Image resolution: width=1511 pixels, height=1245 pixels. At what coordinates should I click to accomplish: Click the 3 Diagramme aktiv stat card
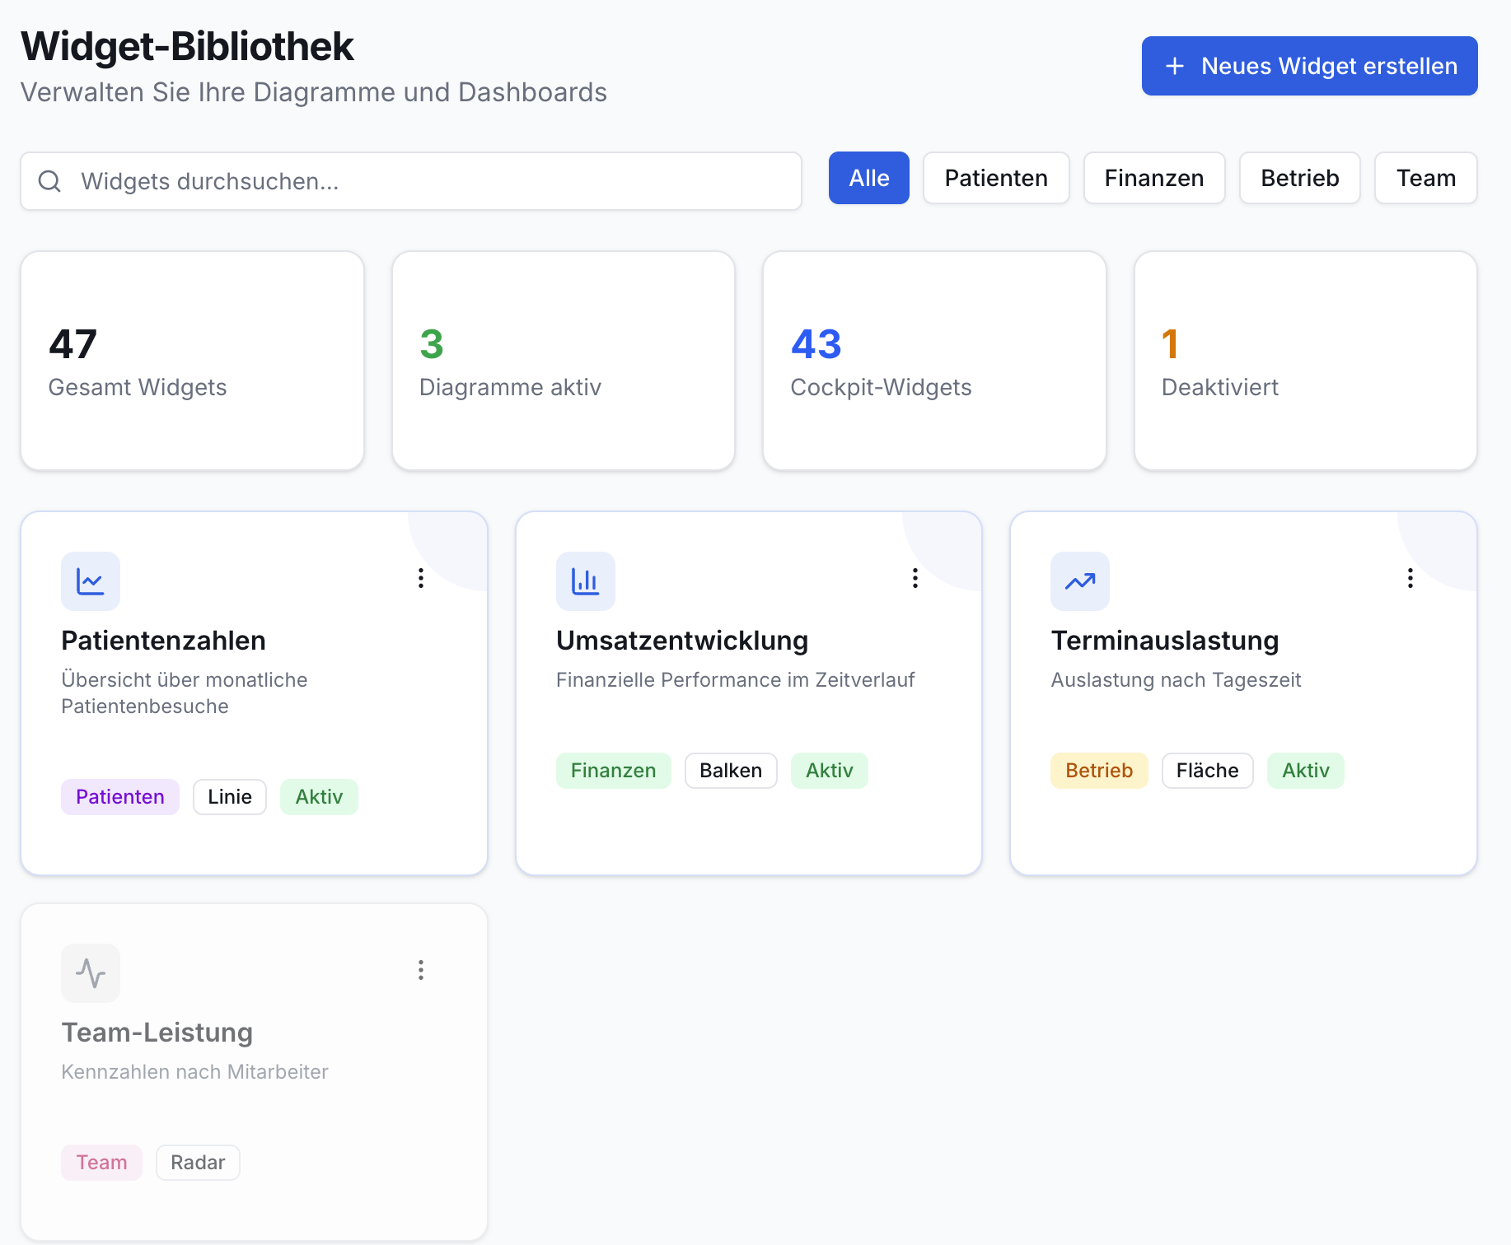[564, 361]
